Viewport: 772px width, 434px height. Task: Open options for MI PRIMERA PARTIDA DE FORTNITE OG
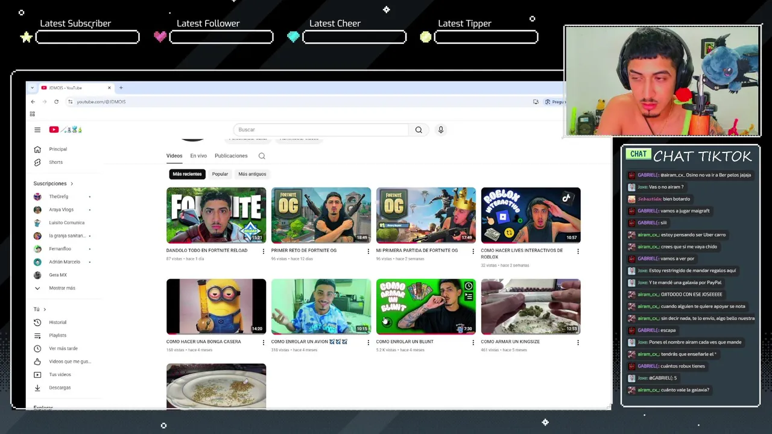coord(473,251)
